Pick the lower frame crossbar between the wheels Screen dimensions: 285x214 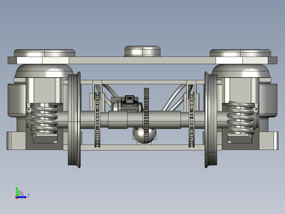click(143, 148)
